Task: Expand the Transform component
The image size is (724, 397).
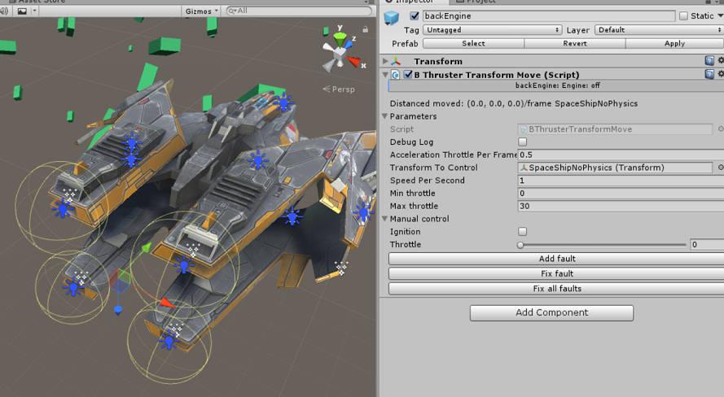Action: pyautogui.click(x=385, y=61)
